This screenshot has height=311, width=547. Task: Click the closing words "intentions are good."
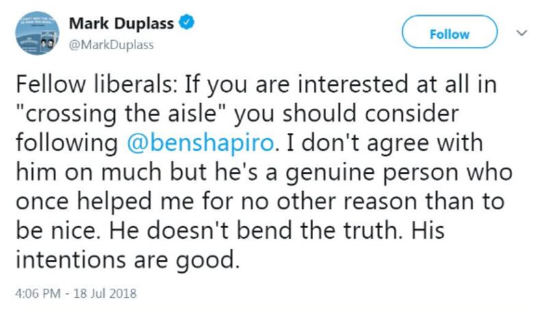[x=127, y=261]
